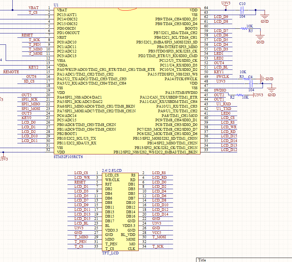Select the U1 designator label
Viewport: 292px width, 262px height.
pyautogui.click(x=56, y=5)
